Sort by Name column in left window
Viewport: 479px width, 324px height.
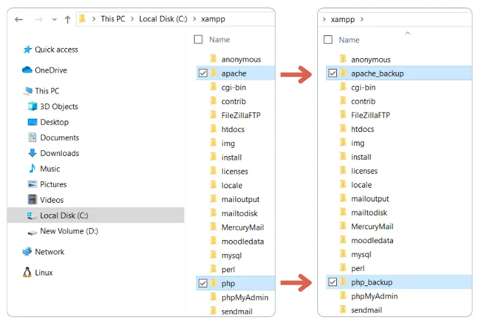point(219,40)
